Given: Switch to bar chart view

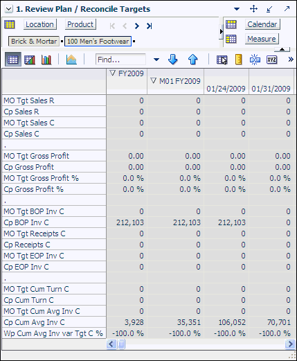Looking at the screenshot, I should [x=46, y=60].
